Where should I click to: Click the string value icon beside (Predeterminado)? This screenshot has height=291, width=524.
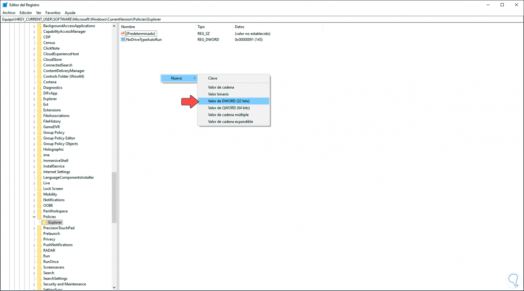coord(123,33)
